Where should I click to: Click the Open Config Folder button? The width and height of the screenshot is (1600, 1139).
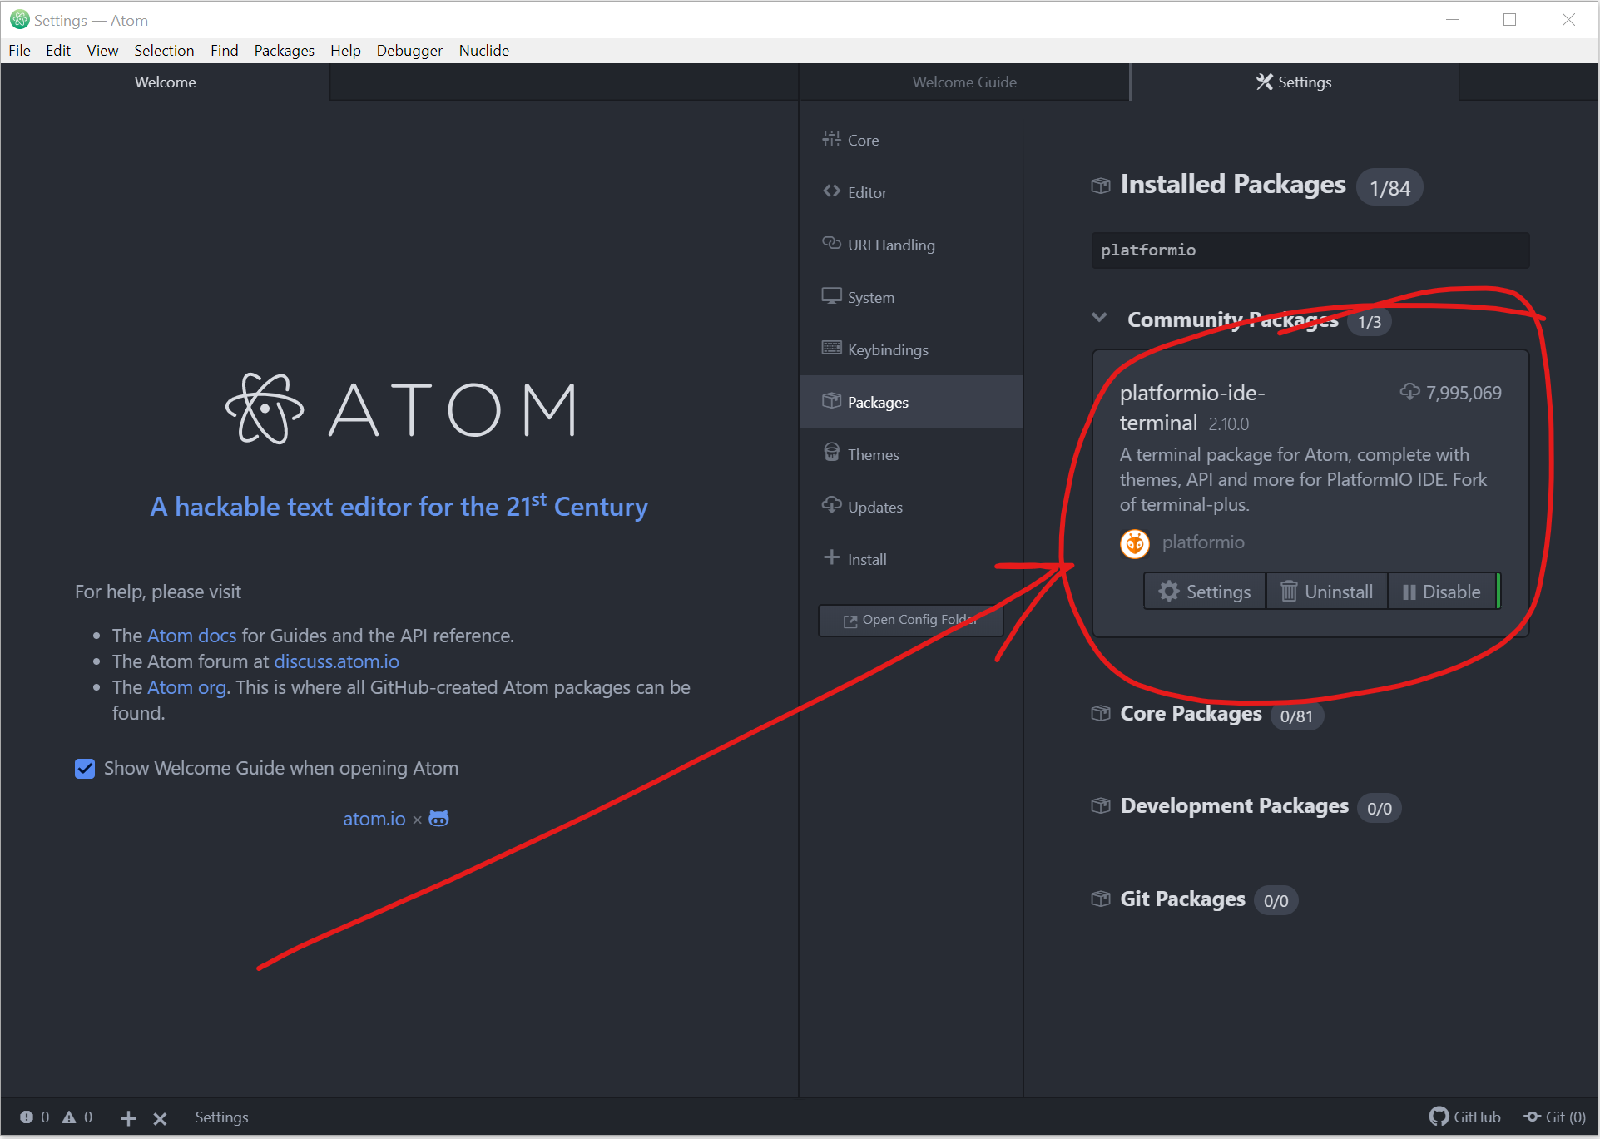point(910,620)
